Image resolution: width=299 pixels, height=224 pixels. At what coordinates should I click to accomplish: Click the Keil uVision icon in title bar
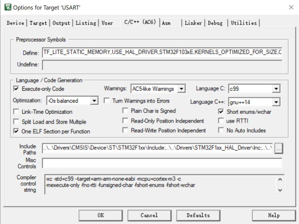8,7
